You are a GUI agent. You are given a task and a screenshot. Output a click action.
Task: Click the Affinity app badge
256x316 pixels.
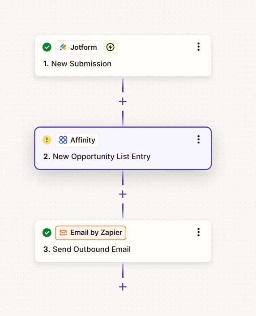tap(77, 140)
